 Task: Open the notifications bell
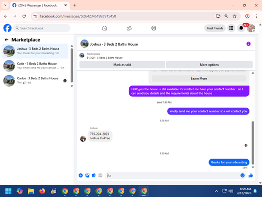click(x=241, y=28)
